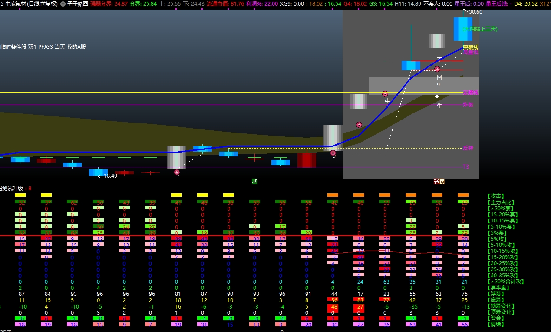Image resolution: width=551 pixels, height=332 pixels.
Task: Click the 涨榜 signal marker under the chart
Action: tap(439, 182)
